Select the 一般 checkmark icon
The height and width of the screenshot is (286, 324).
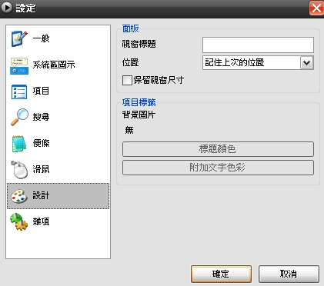point(19,38)
